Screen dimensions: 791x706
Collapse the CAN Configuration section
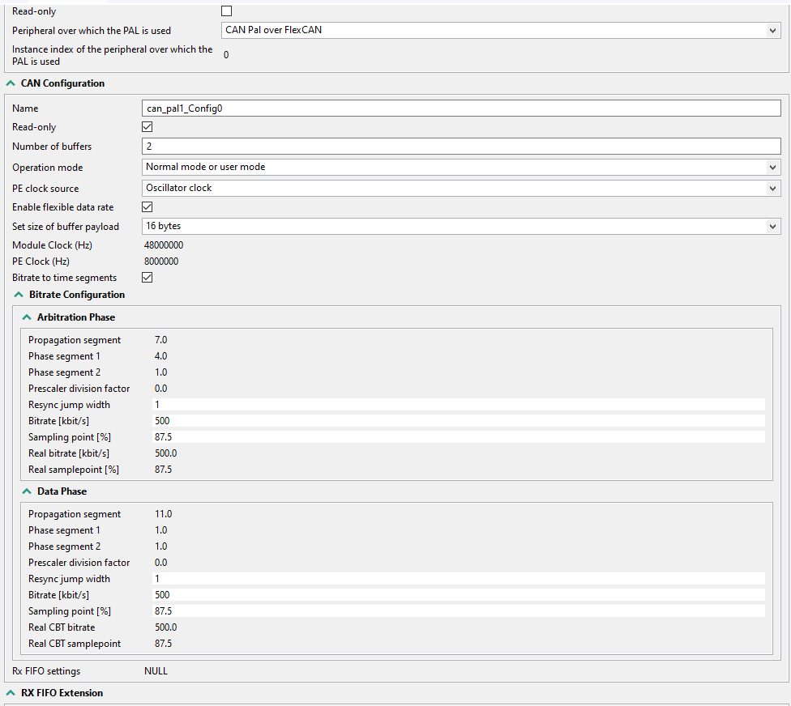point(10,83)
